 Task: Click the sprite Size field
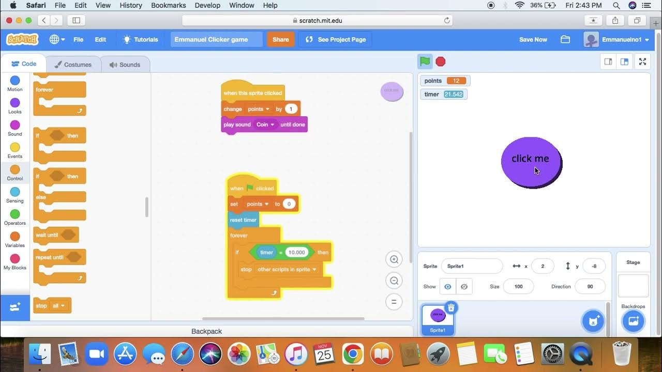point(518,287)
